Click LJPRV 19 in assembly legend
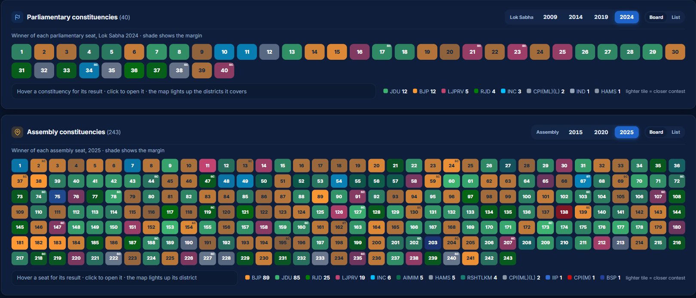The image size is (696, 298). click(x=350, y=277)
